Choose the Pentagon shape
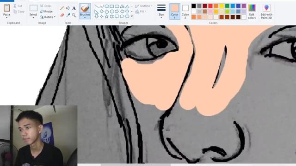The width and height of the screenshot is (296, 166). click(x=107, y=12)
